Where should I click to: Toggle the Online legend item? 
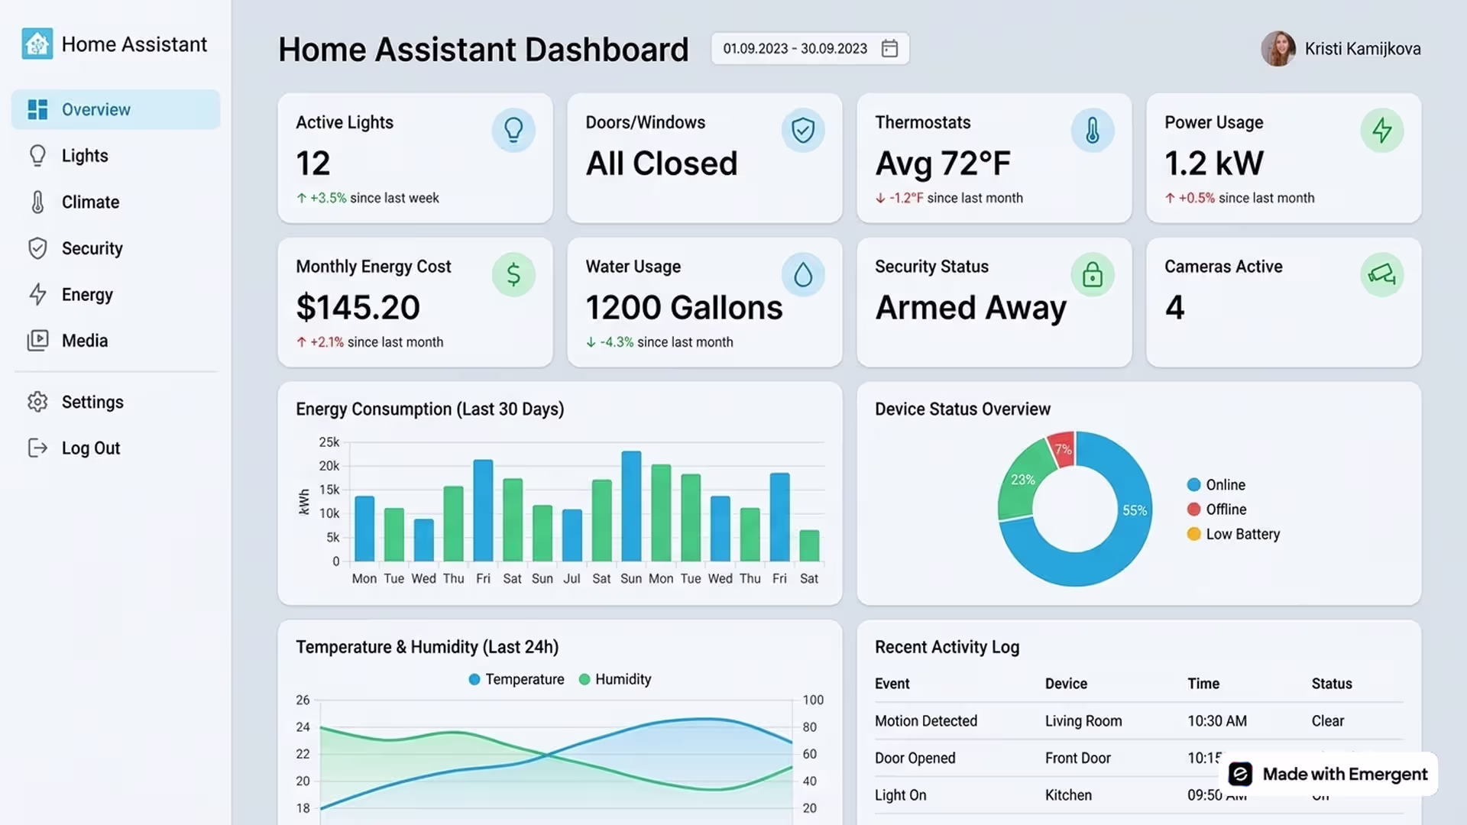[1216, 485]
